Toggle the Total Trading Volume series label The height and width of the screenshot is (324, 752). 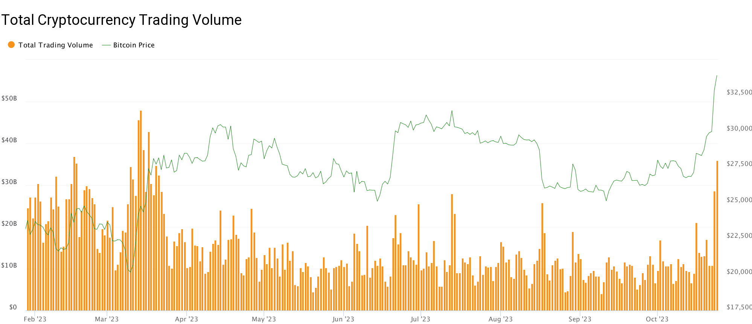pyautogui.click(x=55, y=45)
